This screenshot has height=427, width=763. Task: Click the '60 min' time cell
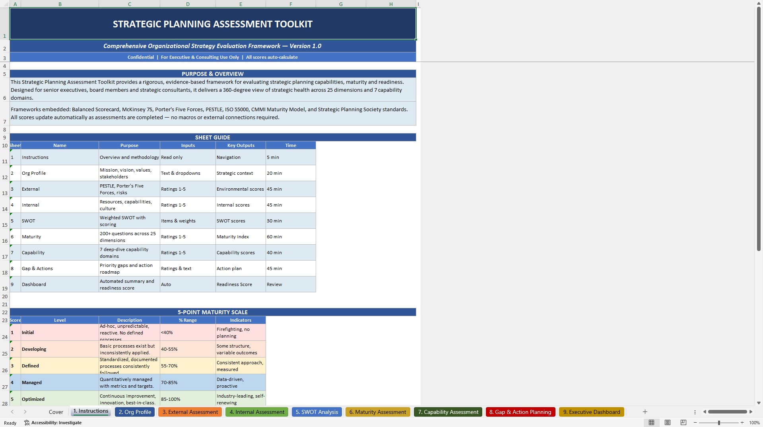click(291, 237)
